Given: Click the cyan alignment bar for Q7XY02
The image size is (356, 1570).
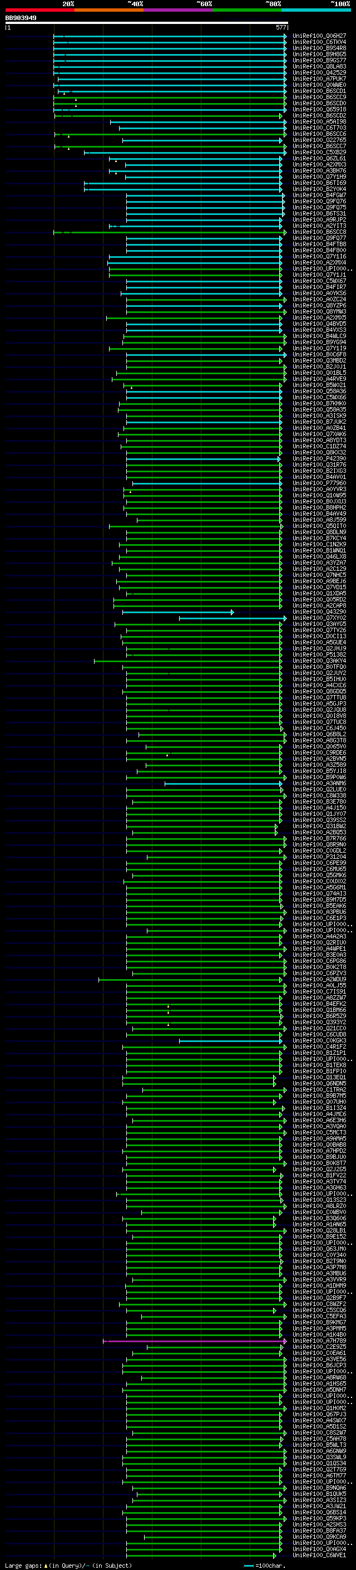Looking at the screenshot, I should point(233,618).
